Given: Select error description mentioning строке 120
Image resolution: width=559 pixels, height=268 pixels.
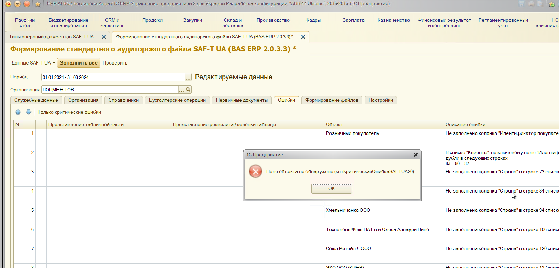Looking at the screenshot, I should click(501, 254).
